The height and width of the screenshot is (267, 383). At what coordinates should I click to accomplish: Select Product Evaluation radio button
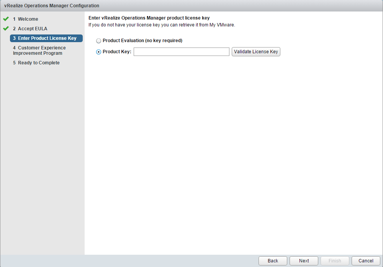(x=98, y=41)
